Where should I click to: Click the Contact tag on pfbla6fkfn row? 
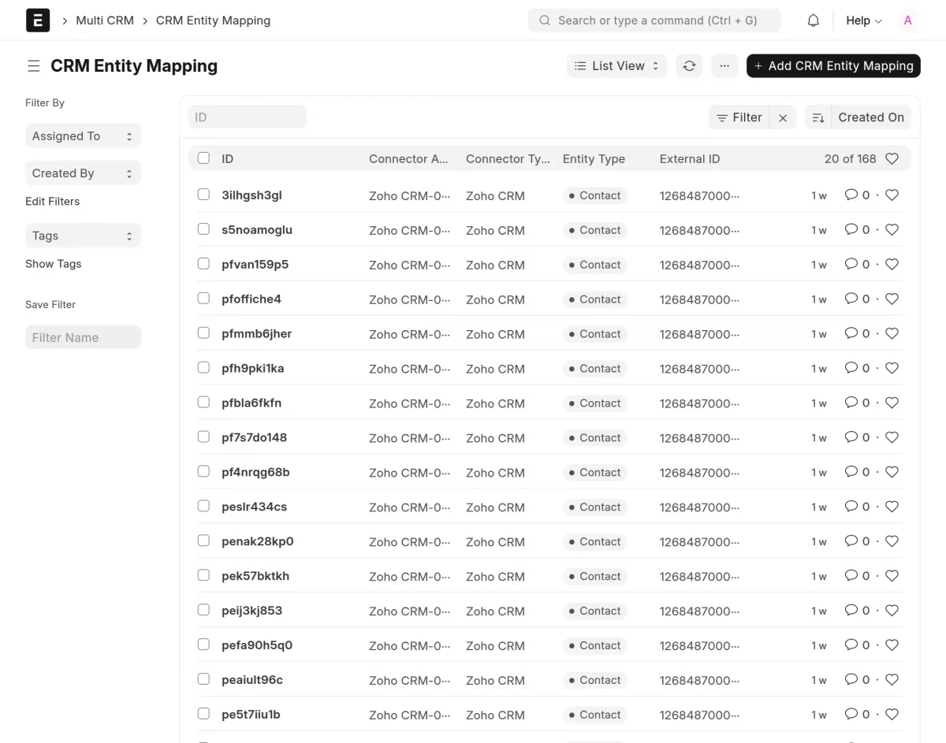(x=595, y=403)
